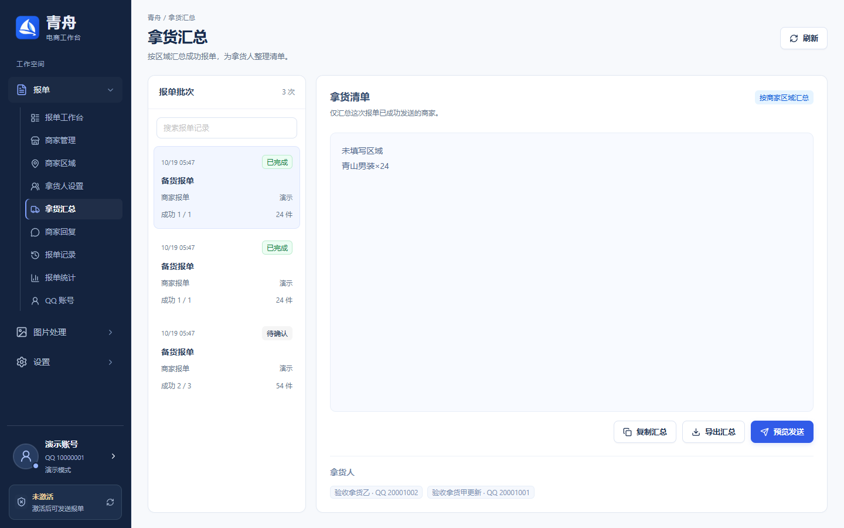Click the 报单记录 history icon

click(x=35, y=255)
